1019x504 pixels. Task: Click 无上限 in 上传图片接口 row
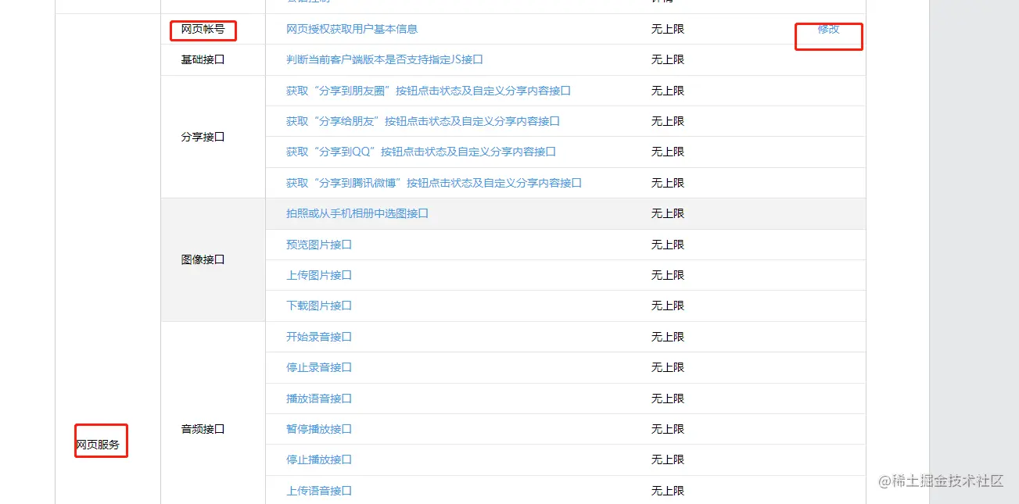[x=668, y=275]
